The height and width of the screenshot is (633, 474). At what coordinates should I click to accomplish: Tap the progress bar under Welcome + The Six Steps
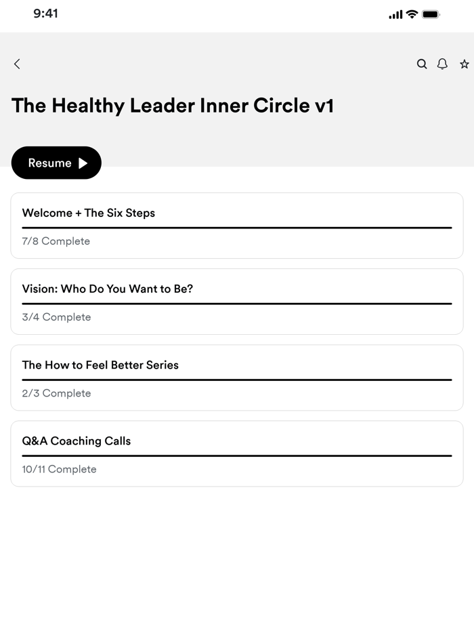coord(236,226)
